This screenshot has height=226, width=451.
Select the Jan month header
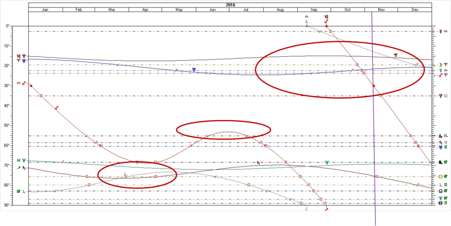pos(45,9)
